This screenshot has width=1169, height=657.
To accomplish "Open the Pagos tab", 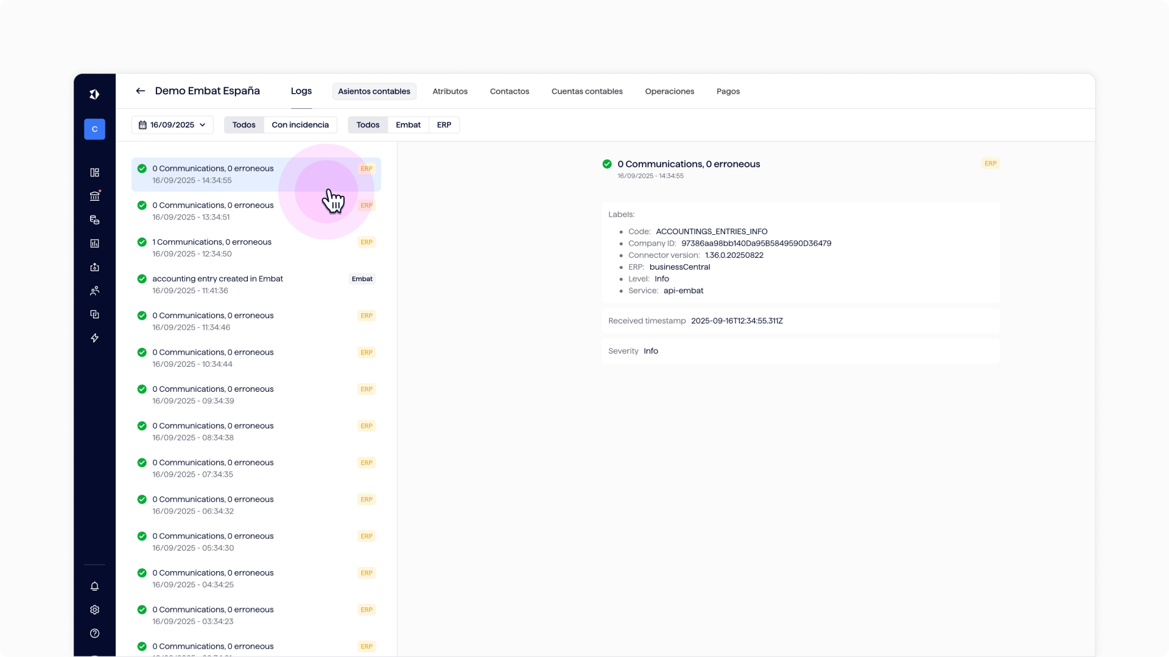I will coord(728,92).
